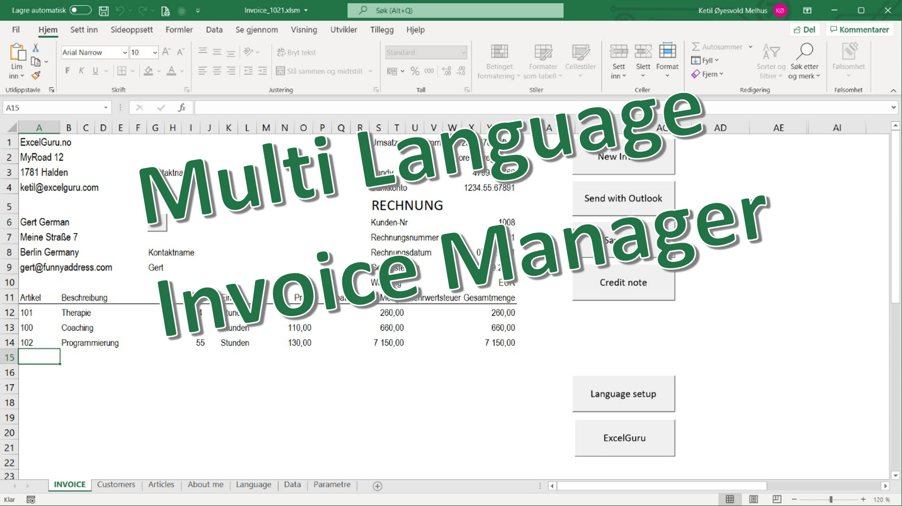
Task: Toggle bold formatting with the F button
Action: [66, 70]
